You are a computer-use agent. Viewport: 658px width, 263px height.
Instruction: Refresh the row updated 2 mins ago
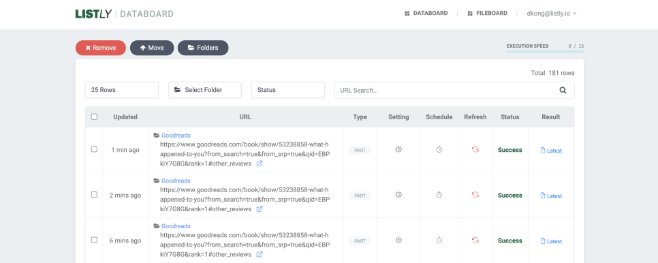point(475,195)
